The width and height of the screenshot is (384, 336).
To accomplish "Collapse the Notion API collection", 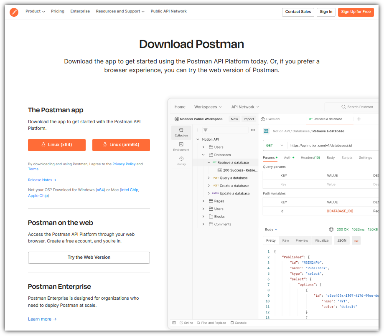I will (198, 139).
